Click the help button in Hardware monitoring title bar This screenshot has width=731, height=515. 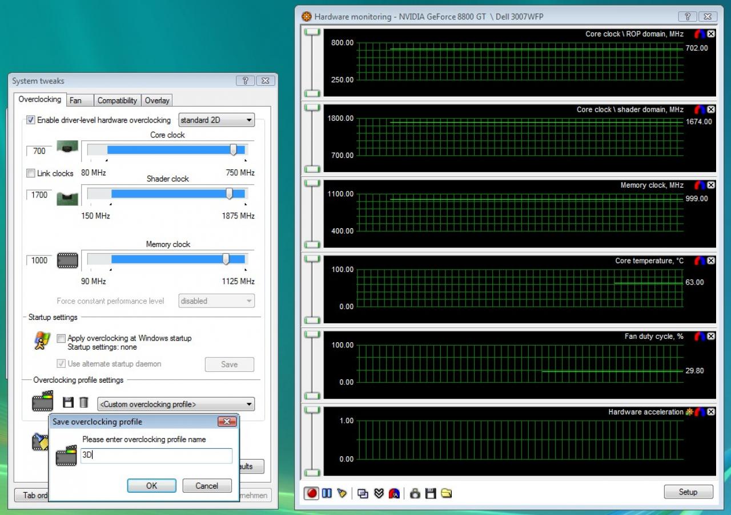pos(688,17)
